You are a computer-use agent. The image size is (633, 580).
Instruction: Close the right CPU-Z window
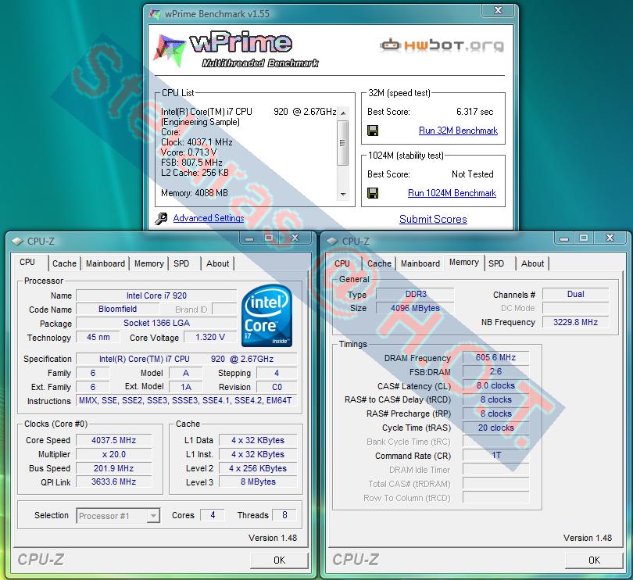tap(610, 238)
